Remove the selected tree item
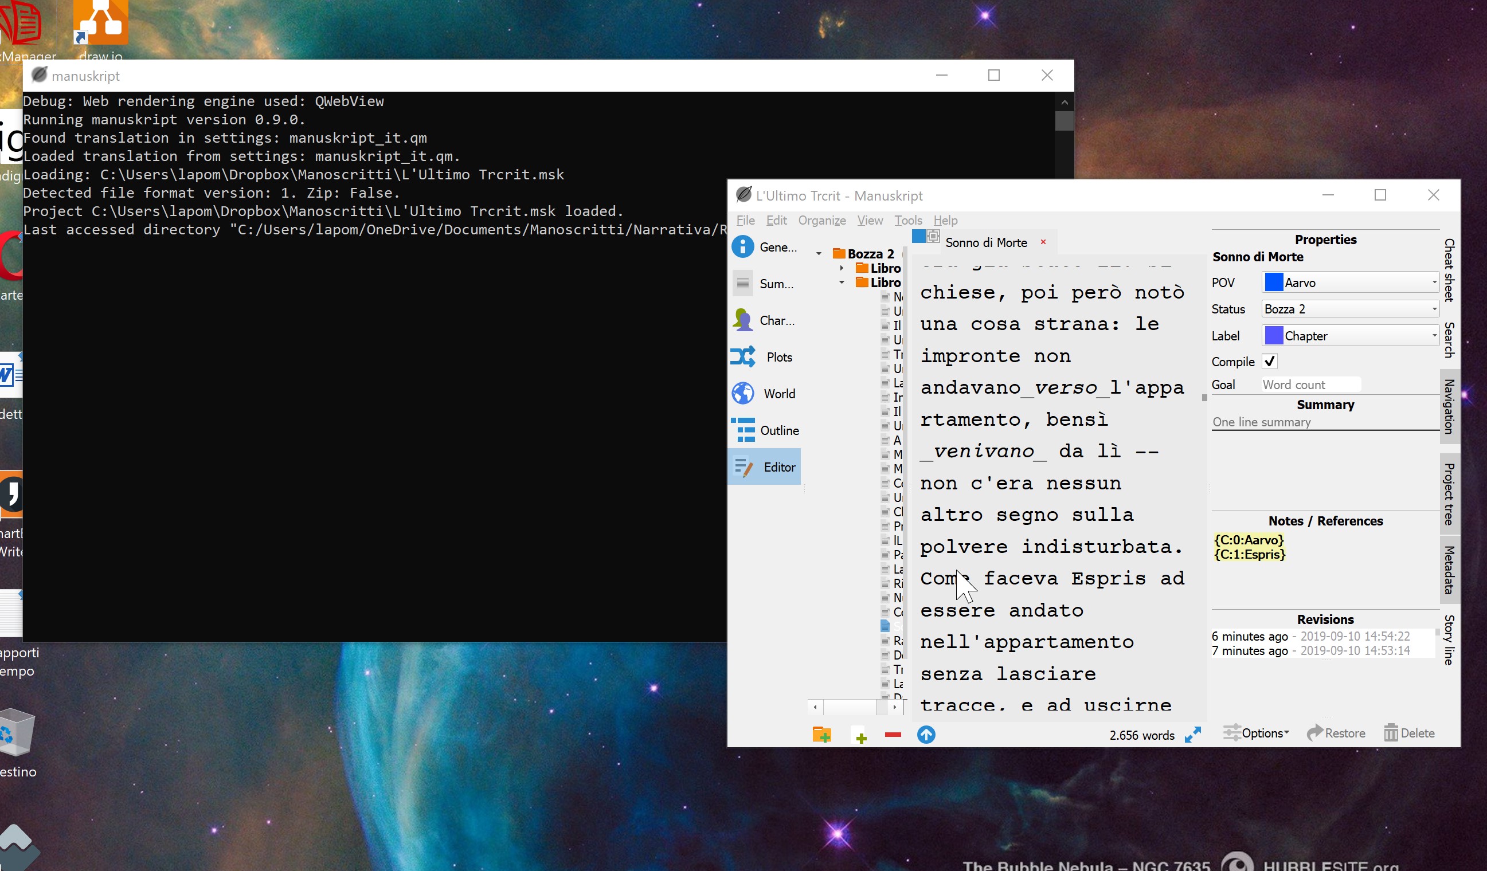The image size is (1487, 871). 893,735
